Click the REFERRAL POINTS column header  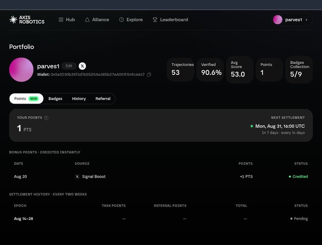tap(170, 206)
